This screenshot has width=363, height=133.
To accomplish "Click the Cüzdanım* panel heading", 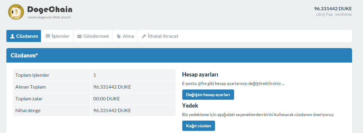I will [24, 55].
